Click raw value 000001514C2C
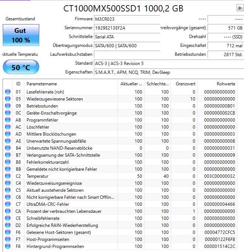The height and width of the screenshot is (252, 244). (220, 246)
